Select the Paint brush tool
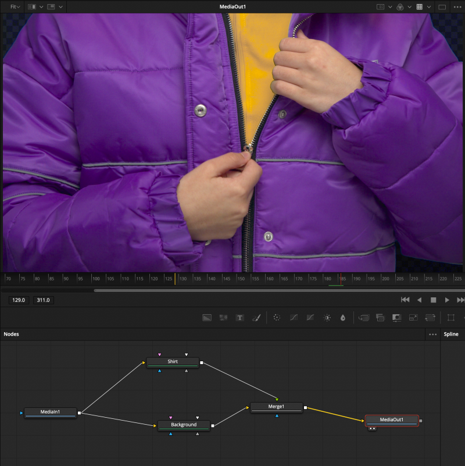The height and width of the screenshot is (466, 465). [x=256, y=318]
